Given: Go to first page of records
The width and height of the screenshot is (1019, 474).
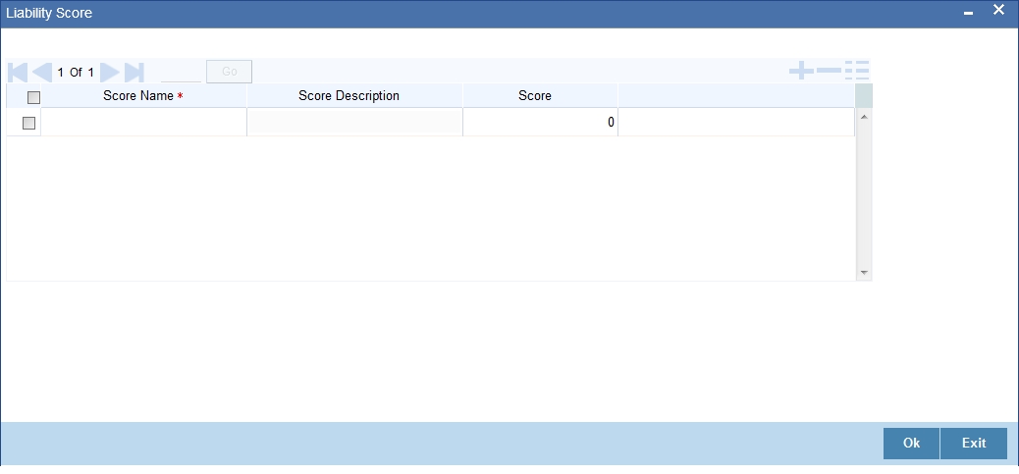Looking at the screenshot, I should pos(18,72).
